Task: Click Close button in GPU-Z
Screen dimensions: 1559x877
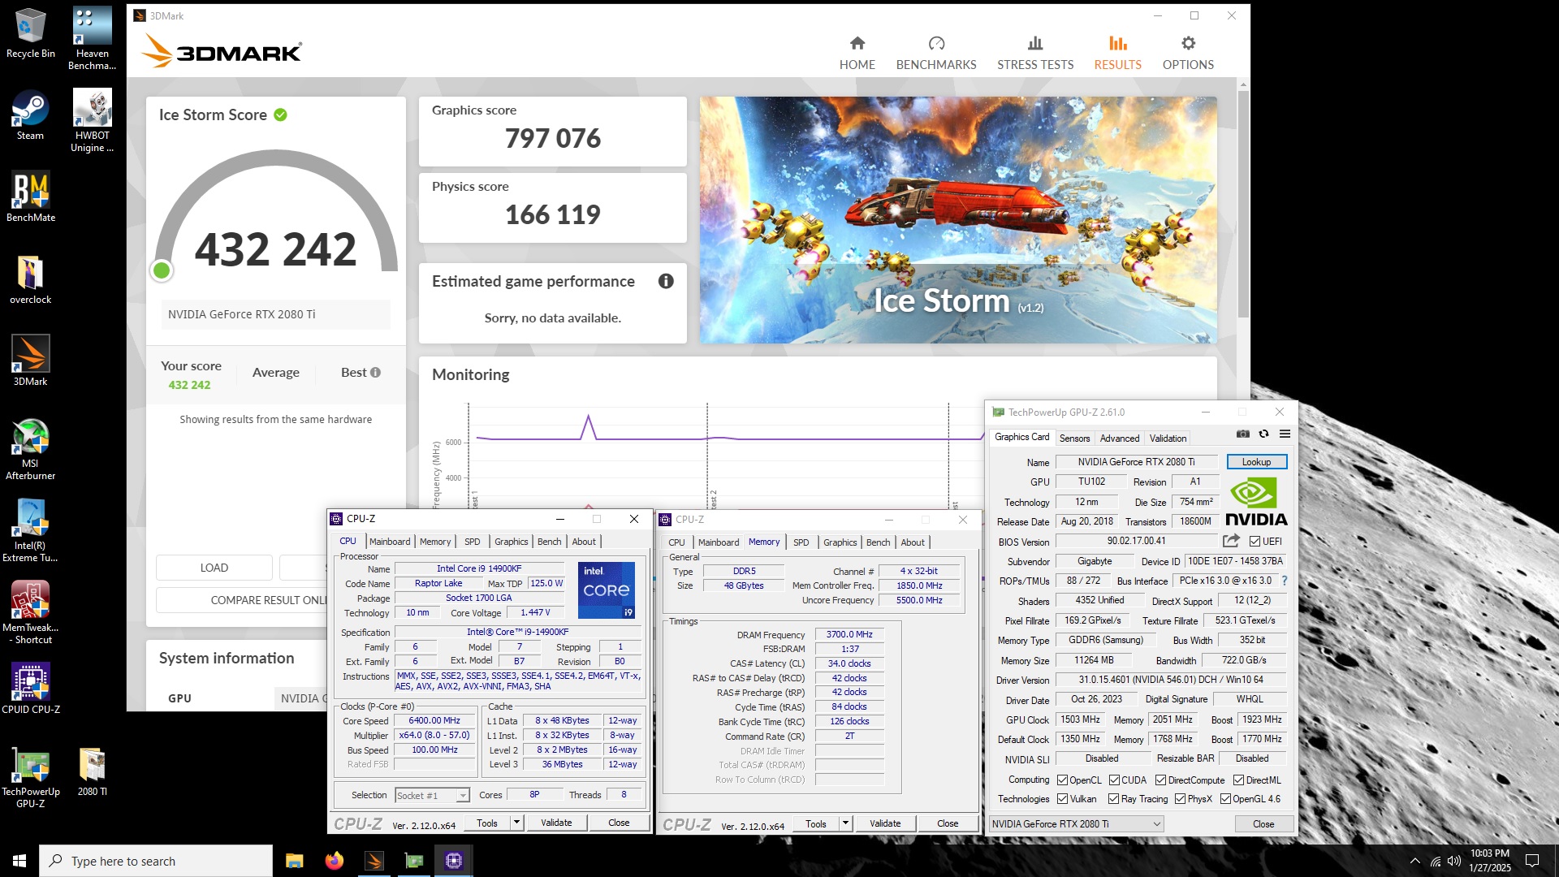Action: [x=1263, y=823]
